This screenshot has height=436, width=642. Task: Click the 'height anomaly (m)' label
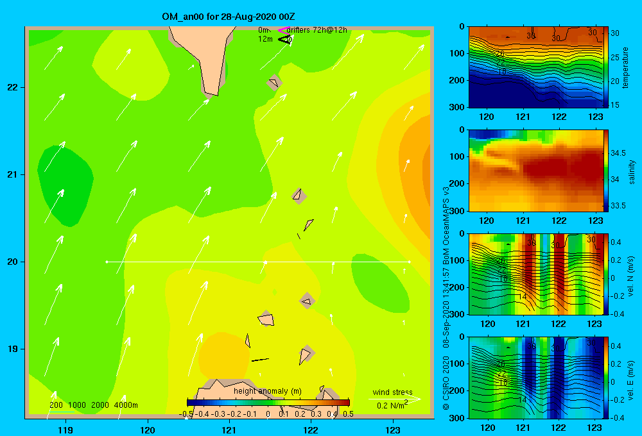[268, 391]
